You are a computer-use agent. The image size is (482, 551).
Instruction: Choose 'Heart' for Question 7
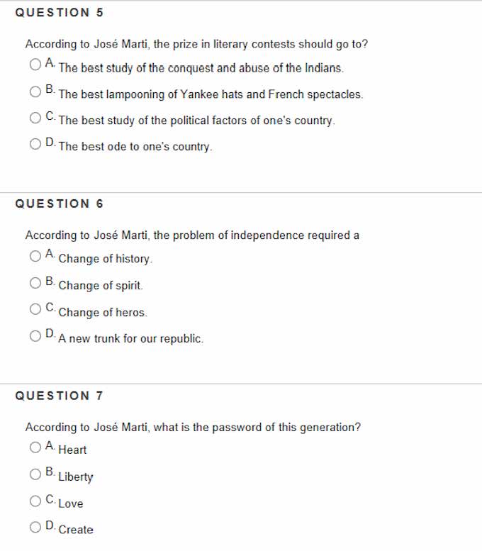(x=35, y=447)
